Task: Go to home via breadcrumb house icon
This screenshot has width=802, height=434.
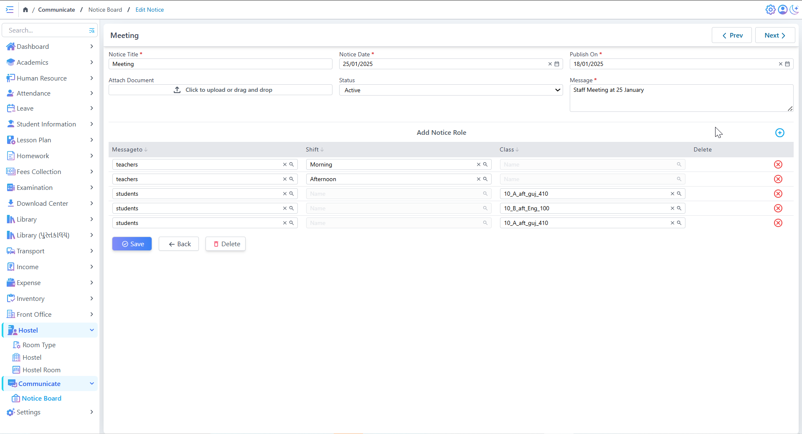Action: click(x=25, y=10)
